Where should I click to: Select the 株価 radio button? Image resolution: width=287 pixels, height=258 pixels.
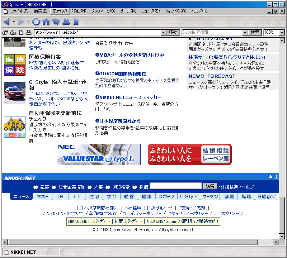(135, 187)
